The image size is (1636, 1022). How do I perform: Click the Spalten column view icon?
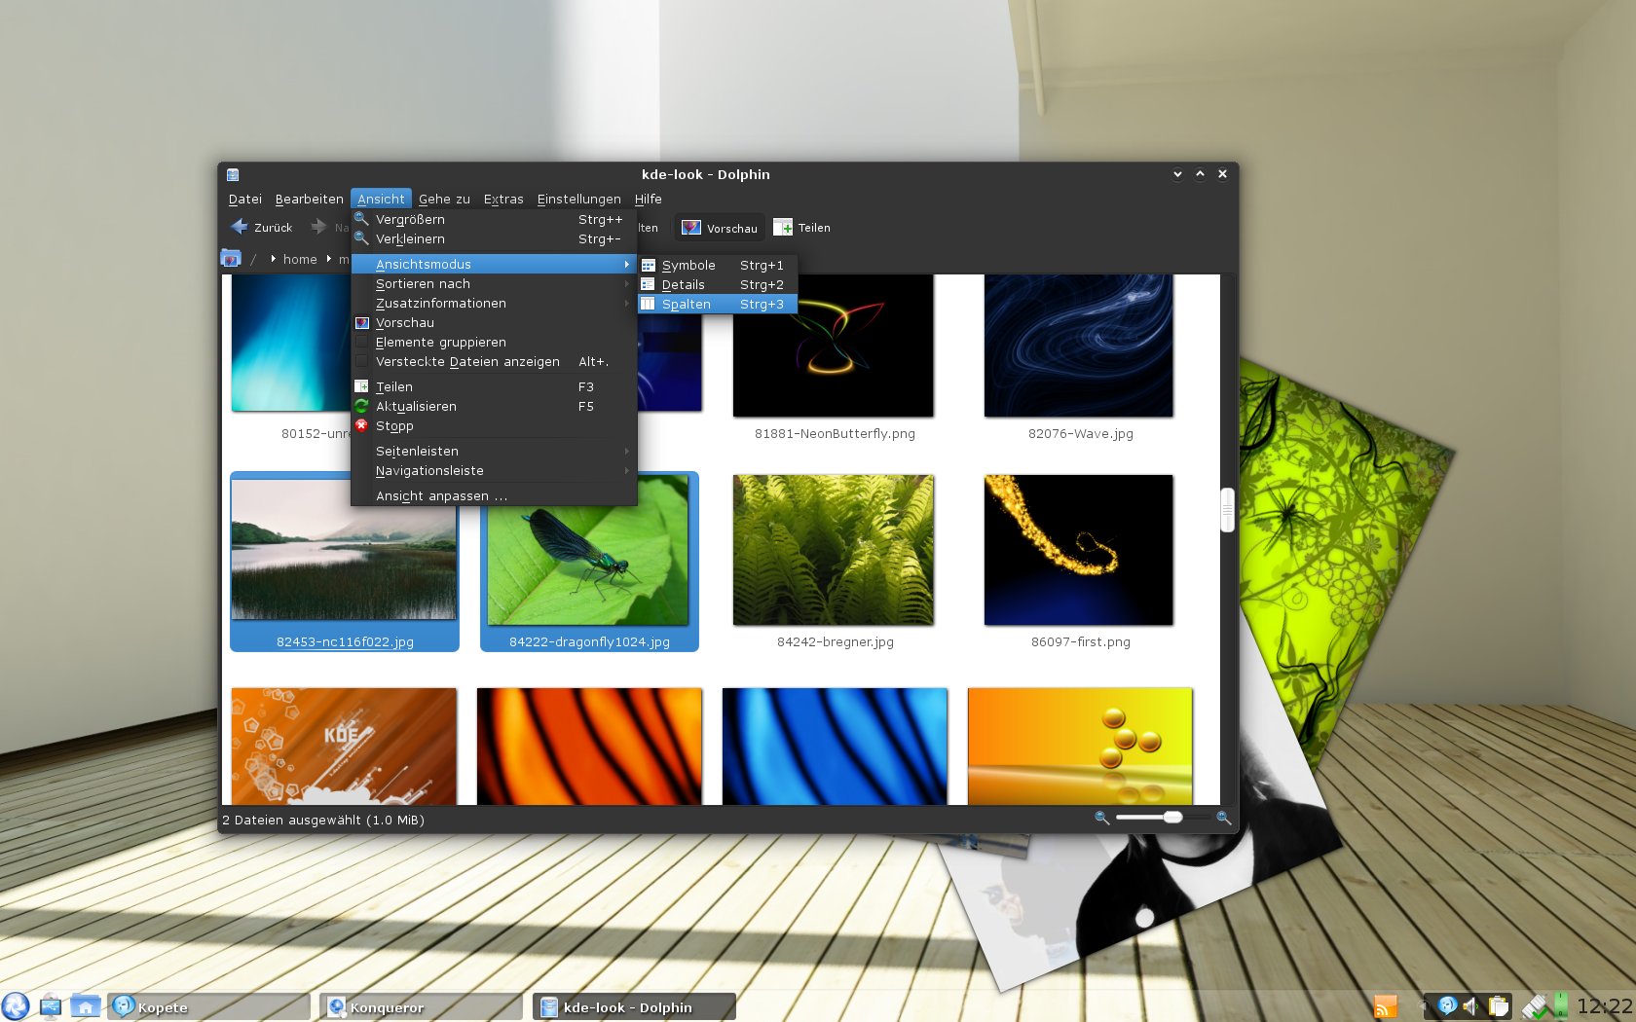coord(649,304)
